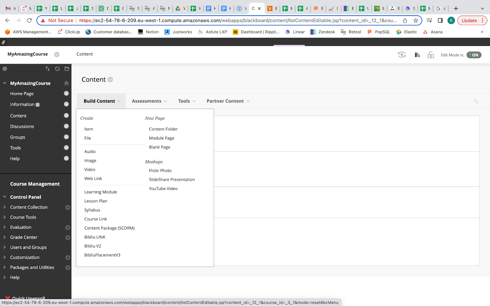Viewport: 490px width, 306px height.
Task: Click the refresh course menu icon
Action: [57, 69]
